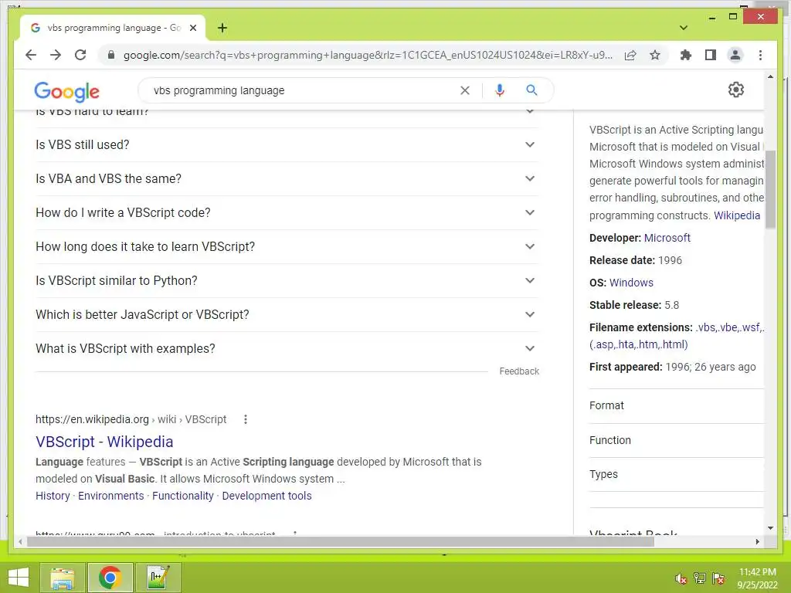Viewport: 791px width, 593px height.
Task: Click the scroll-left arrow at bottom
Action: (x=20, y=541)
